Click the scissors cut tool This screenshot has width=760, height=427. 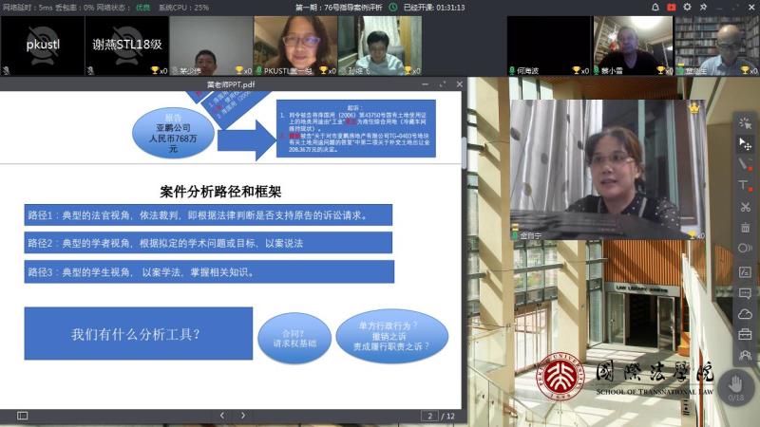(x=745, y=206)
